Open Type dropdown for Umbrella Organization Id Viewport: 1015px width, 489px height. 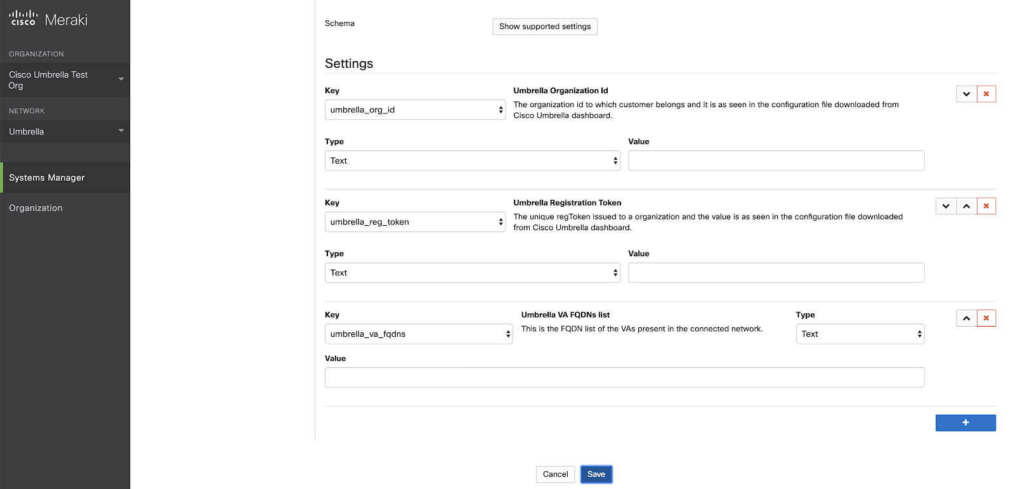click(473, 160)
